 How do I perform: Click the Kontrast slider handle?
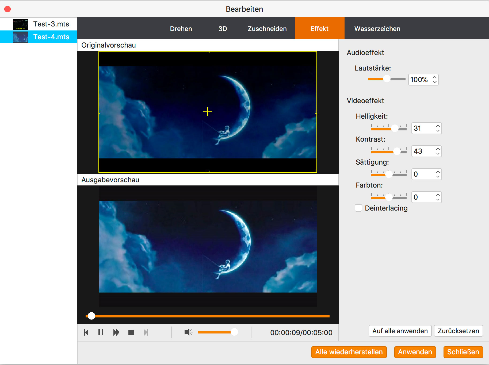tap(397, 152)
